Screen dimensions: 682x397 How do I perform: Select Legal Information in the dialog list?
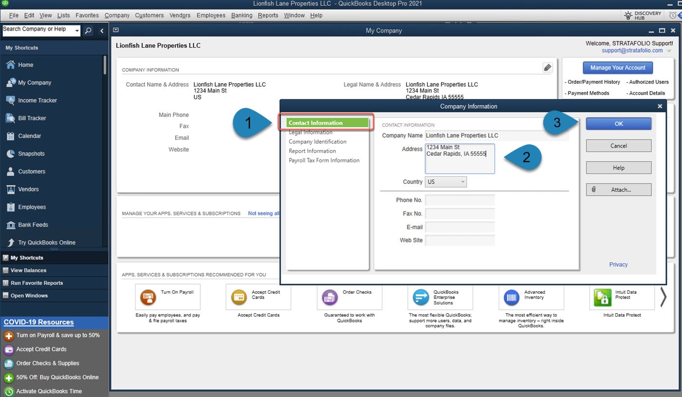(311, 132)
